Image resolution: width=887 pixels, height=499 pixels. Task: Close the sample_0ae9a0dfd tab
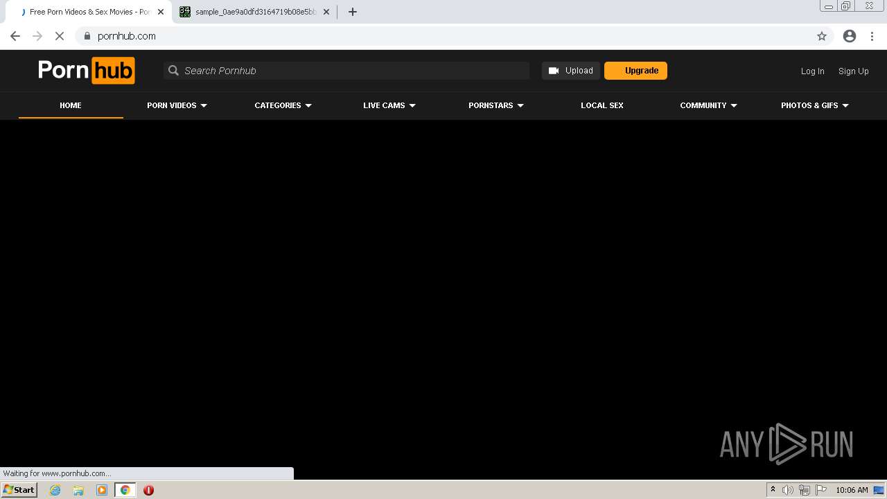(x=326, y=12)
